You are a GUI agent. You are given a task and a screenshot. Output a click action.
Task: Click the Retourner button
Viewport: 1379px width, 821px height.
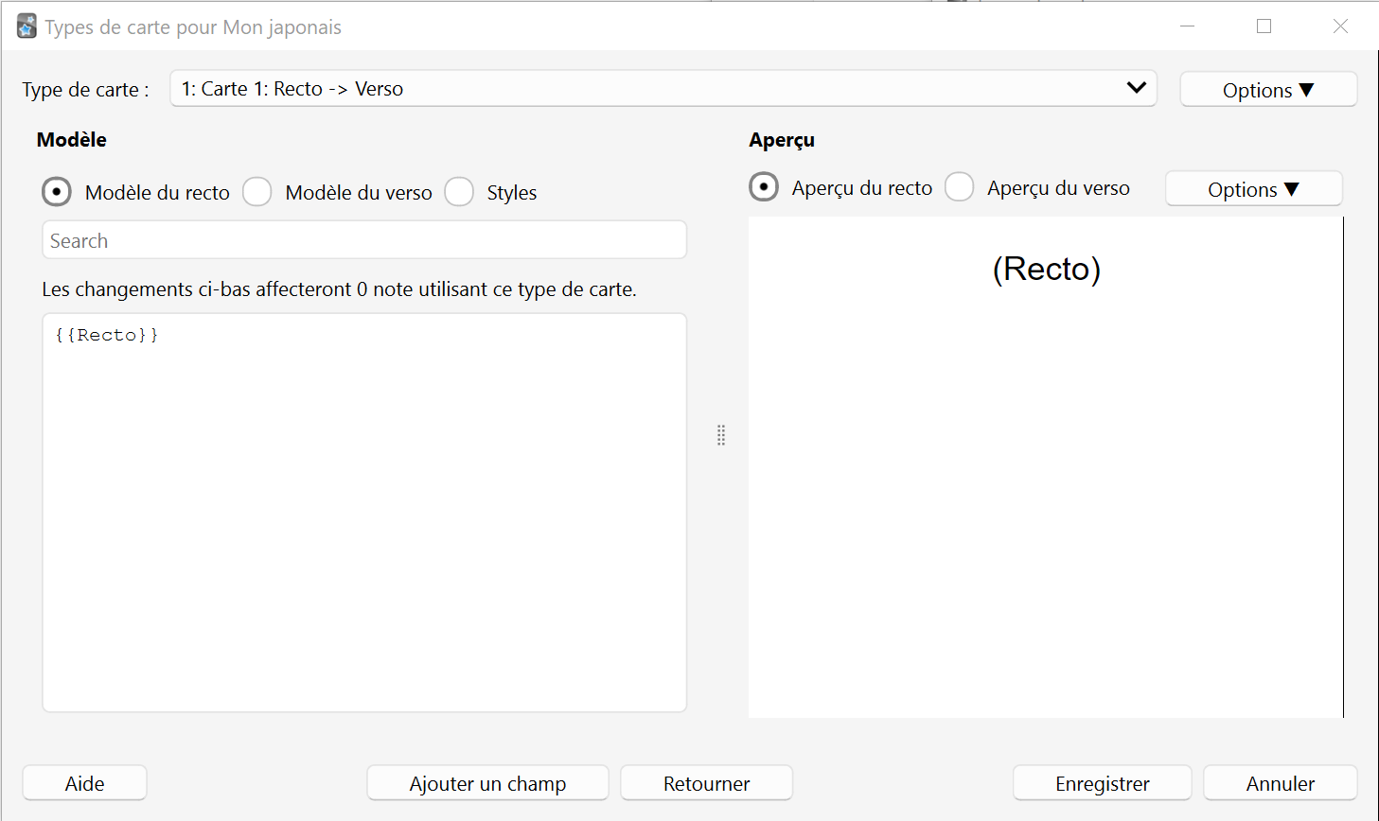click(x=706, y=783)
